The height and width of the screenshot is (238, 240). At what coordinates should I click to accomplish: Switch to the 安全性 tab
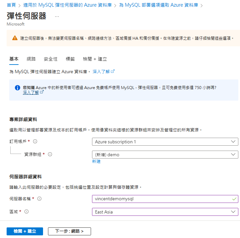(x=51, y=59)
